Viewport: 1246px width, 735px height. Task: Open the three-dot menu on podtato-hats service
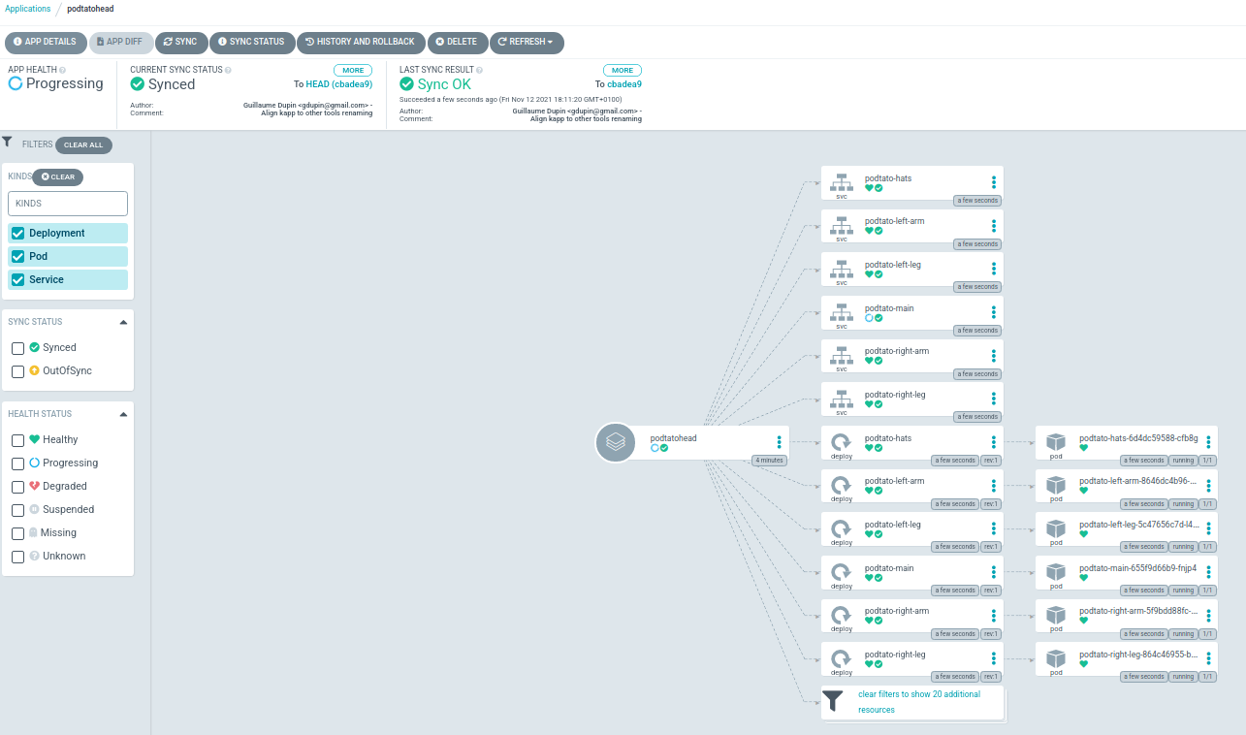(x=993, y=182)
